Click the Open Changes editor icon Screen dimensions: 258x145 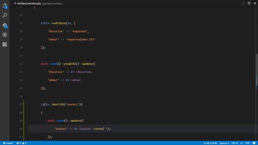243,4
